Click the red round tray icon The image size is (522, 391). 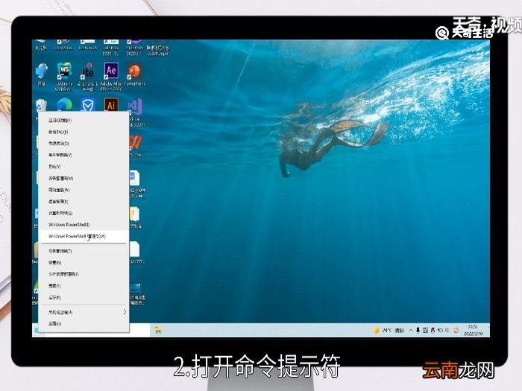point(456,330)
